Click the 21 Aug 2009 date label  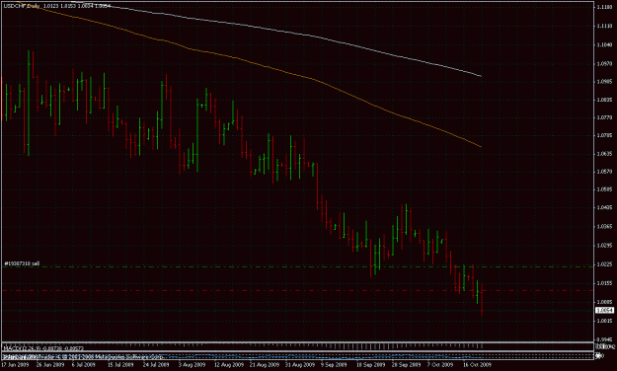click(x=264, y=365)
